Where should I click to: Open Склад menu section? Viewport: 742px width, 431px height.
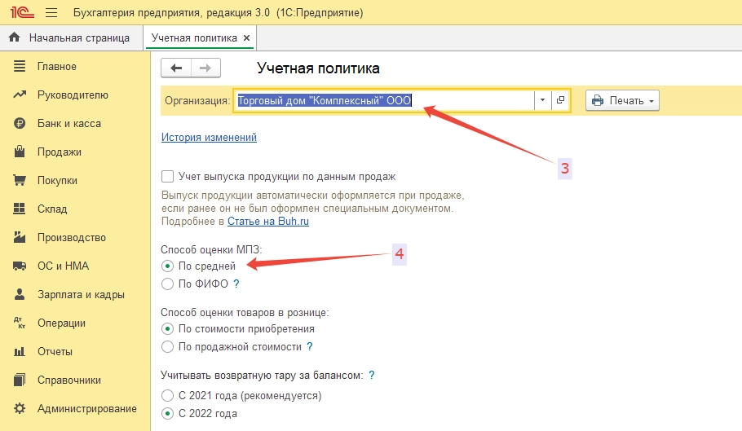pyautogui.click(x=52, y=209)
